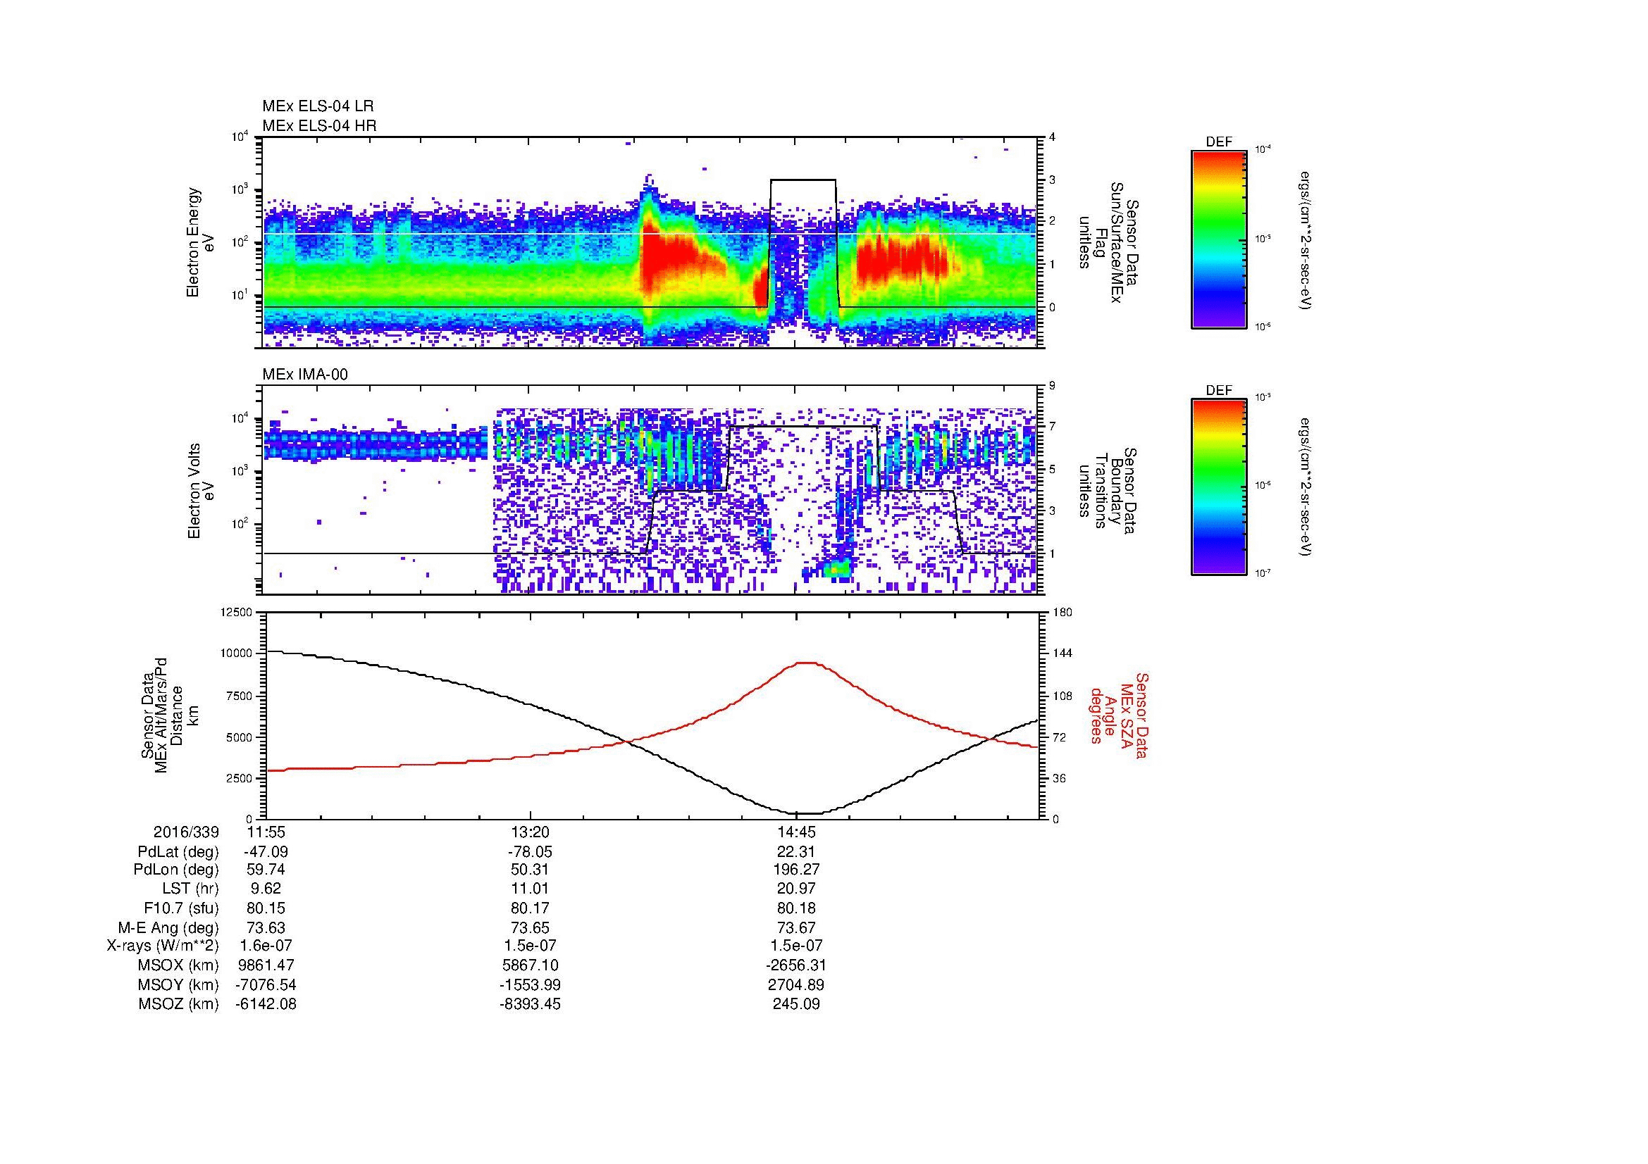
Task: Click the MSOX value '9861.47'
Action: click(266, 965)
